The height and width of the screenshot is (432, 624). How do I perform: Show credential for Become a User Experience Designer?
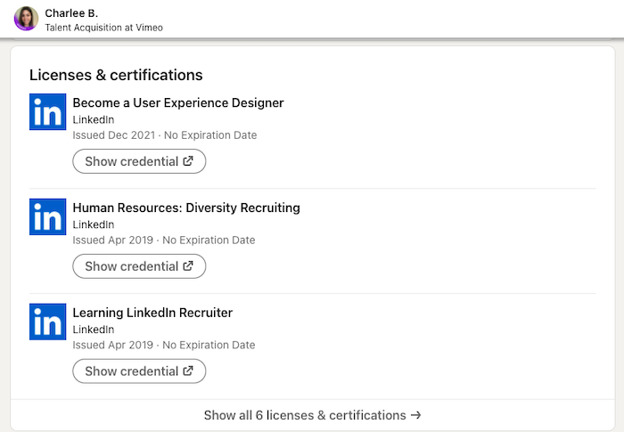pos(138,161)
